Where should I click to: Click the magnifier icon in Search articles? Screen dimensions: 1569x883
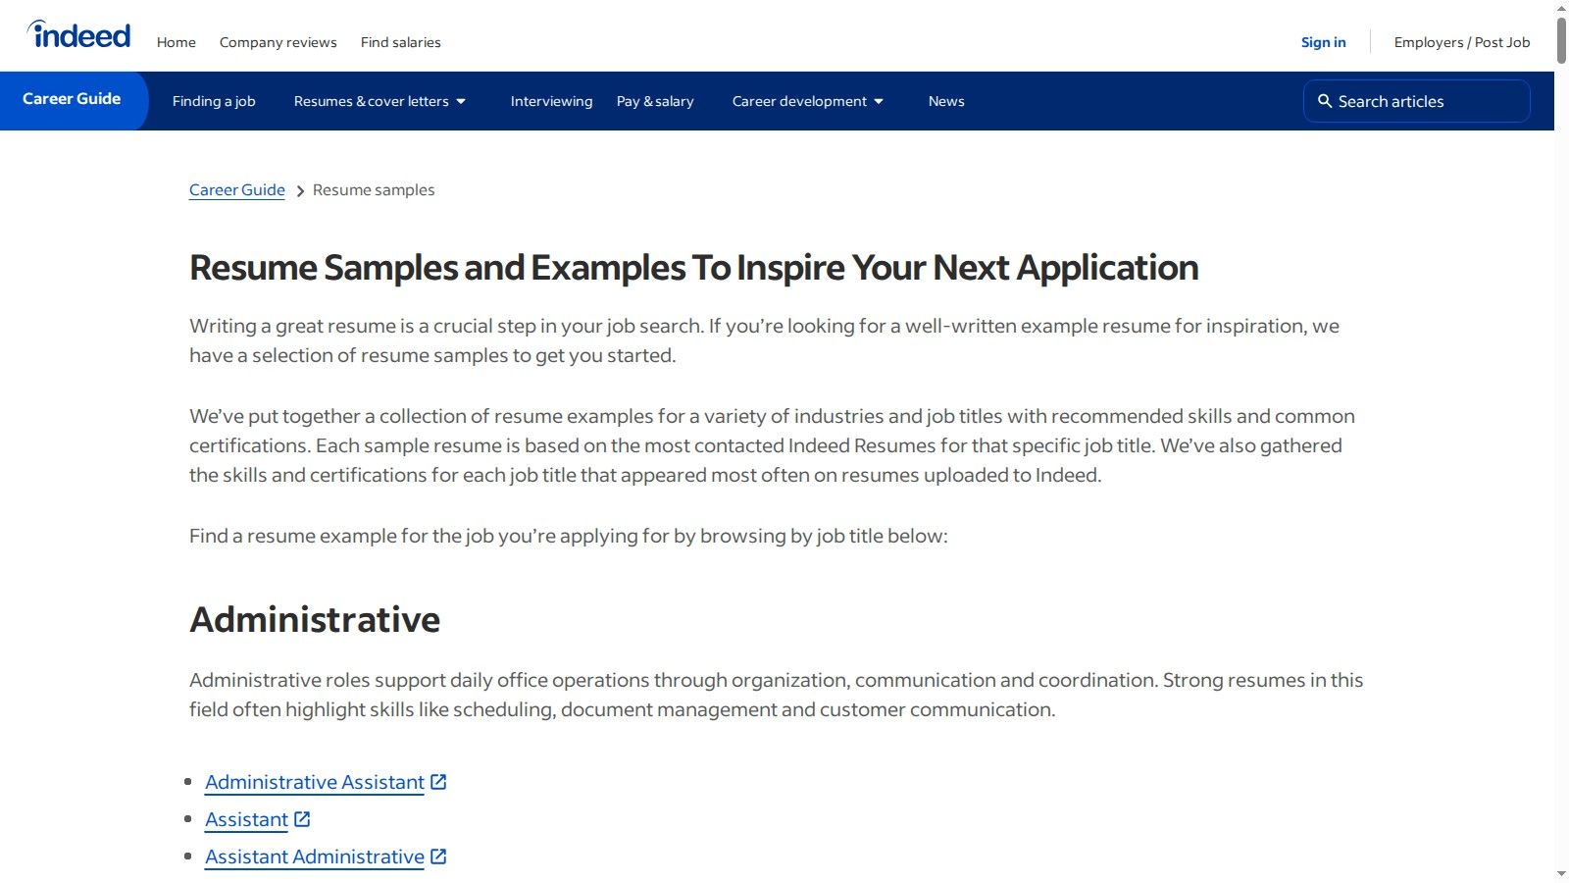point(1325,101)
